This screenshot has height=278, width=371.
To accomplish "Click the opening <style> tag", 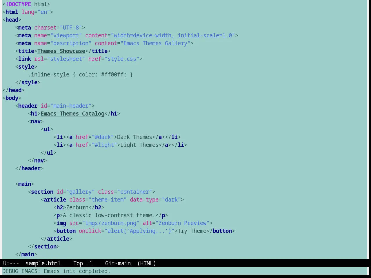I will [x=26, y=67].
